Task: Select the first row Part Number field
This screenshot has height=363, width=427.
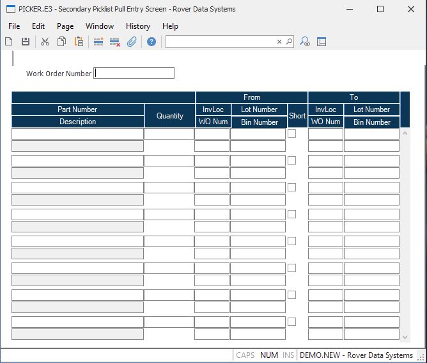Action: pyautogui.click(x=77, y=134)
